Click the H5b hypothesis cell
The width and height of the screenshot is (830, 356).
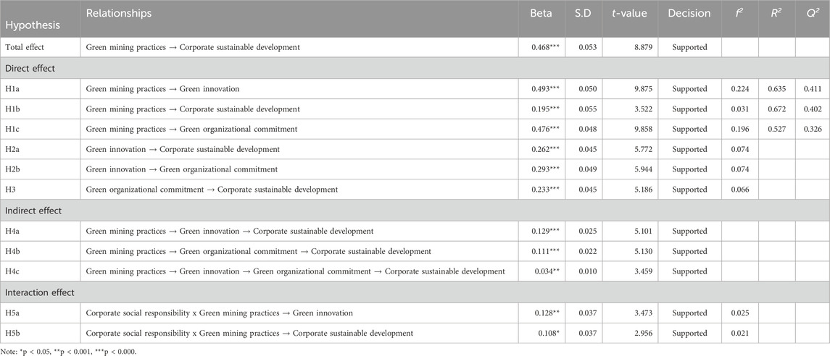13,334
